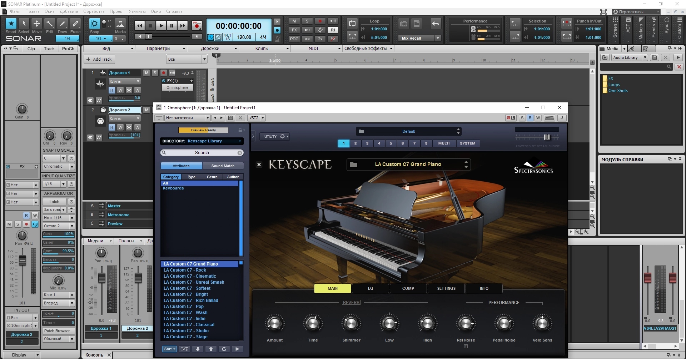Activate the Move tool
Viewport: 686px width, 359px height.
point(37,24)
